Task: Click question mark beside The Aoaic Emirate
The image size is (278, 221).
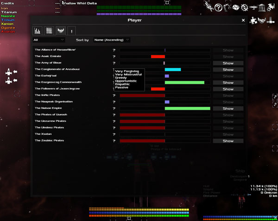Action: pyautogui.click(x=114, y=57)
